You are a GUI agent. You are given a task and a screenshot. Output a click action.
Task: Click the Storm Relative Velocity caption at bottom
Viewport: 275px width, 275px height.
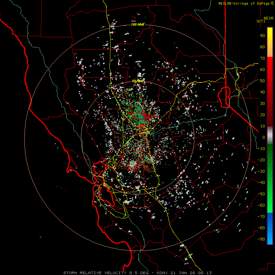point(137,273)
